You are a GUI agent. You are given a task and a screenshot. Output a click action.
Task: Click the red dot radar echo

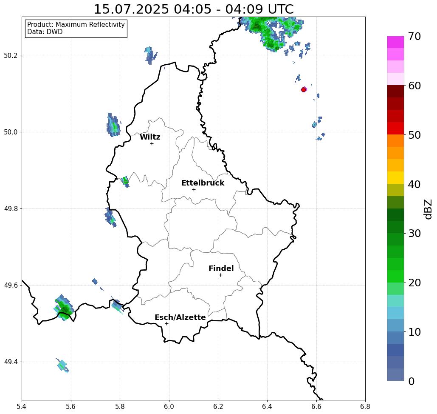tap(304, 90)
